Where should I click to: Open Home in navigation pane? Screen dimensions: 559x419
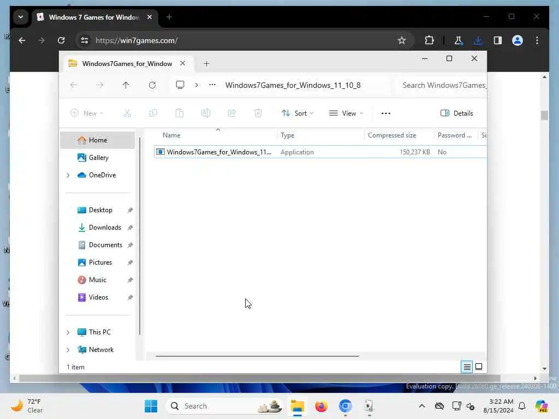98,140
